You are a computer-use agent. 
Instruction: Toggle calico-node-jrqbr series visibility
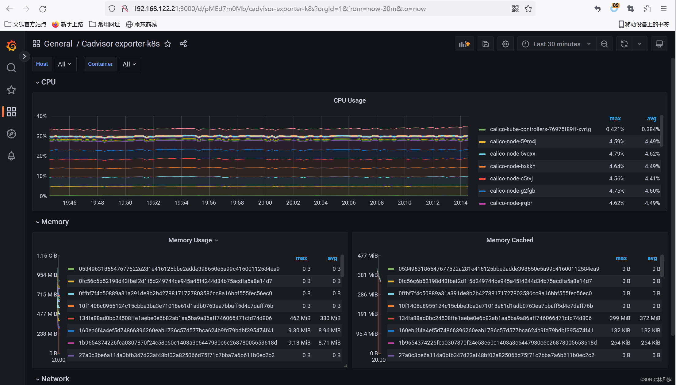click(x=511, y=203)
